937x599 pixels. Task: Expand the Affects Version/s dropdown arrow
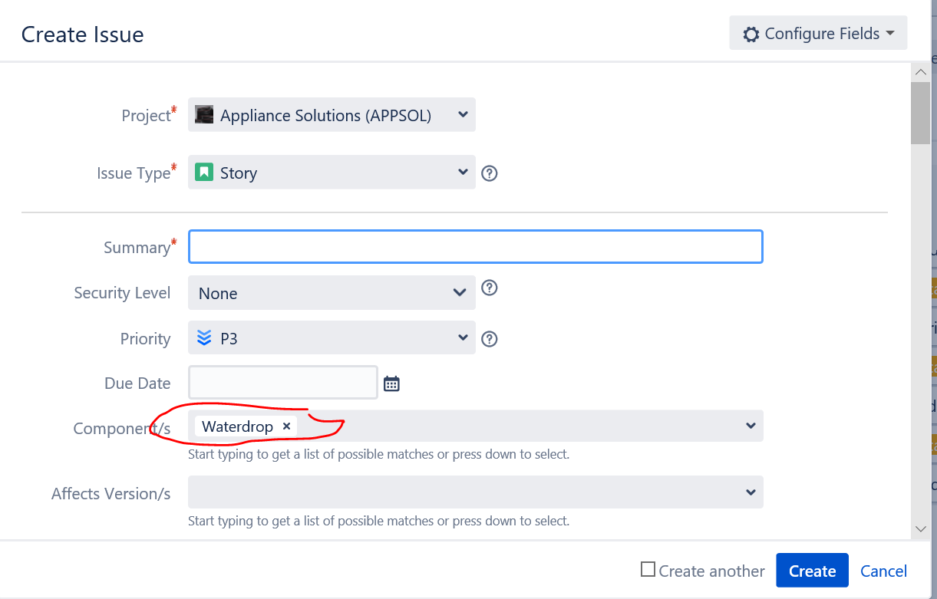pyautogui.click(x=751, y=492)
